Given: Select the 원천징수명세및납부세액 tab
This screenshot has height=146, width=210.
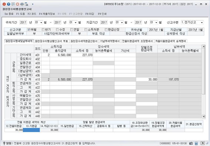Looking at the screenshot, I should click(19, 41).
